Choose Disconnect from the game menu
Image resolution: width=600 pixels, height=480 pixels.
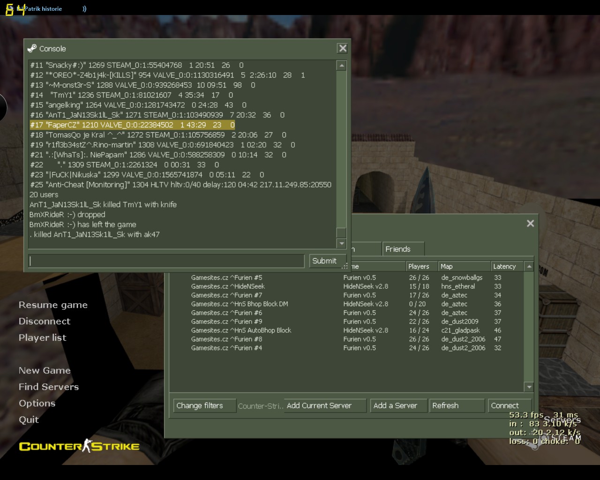[45, 321]
